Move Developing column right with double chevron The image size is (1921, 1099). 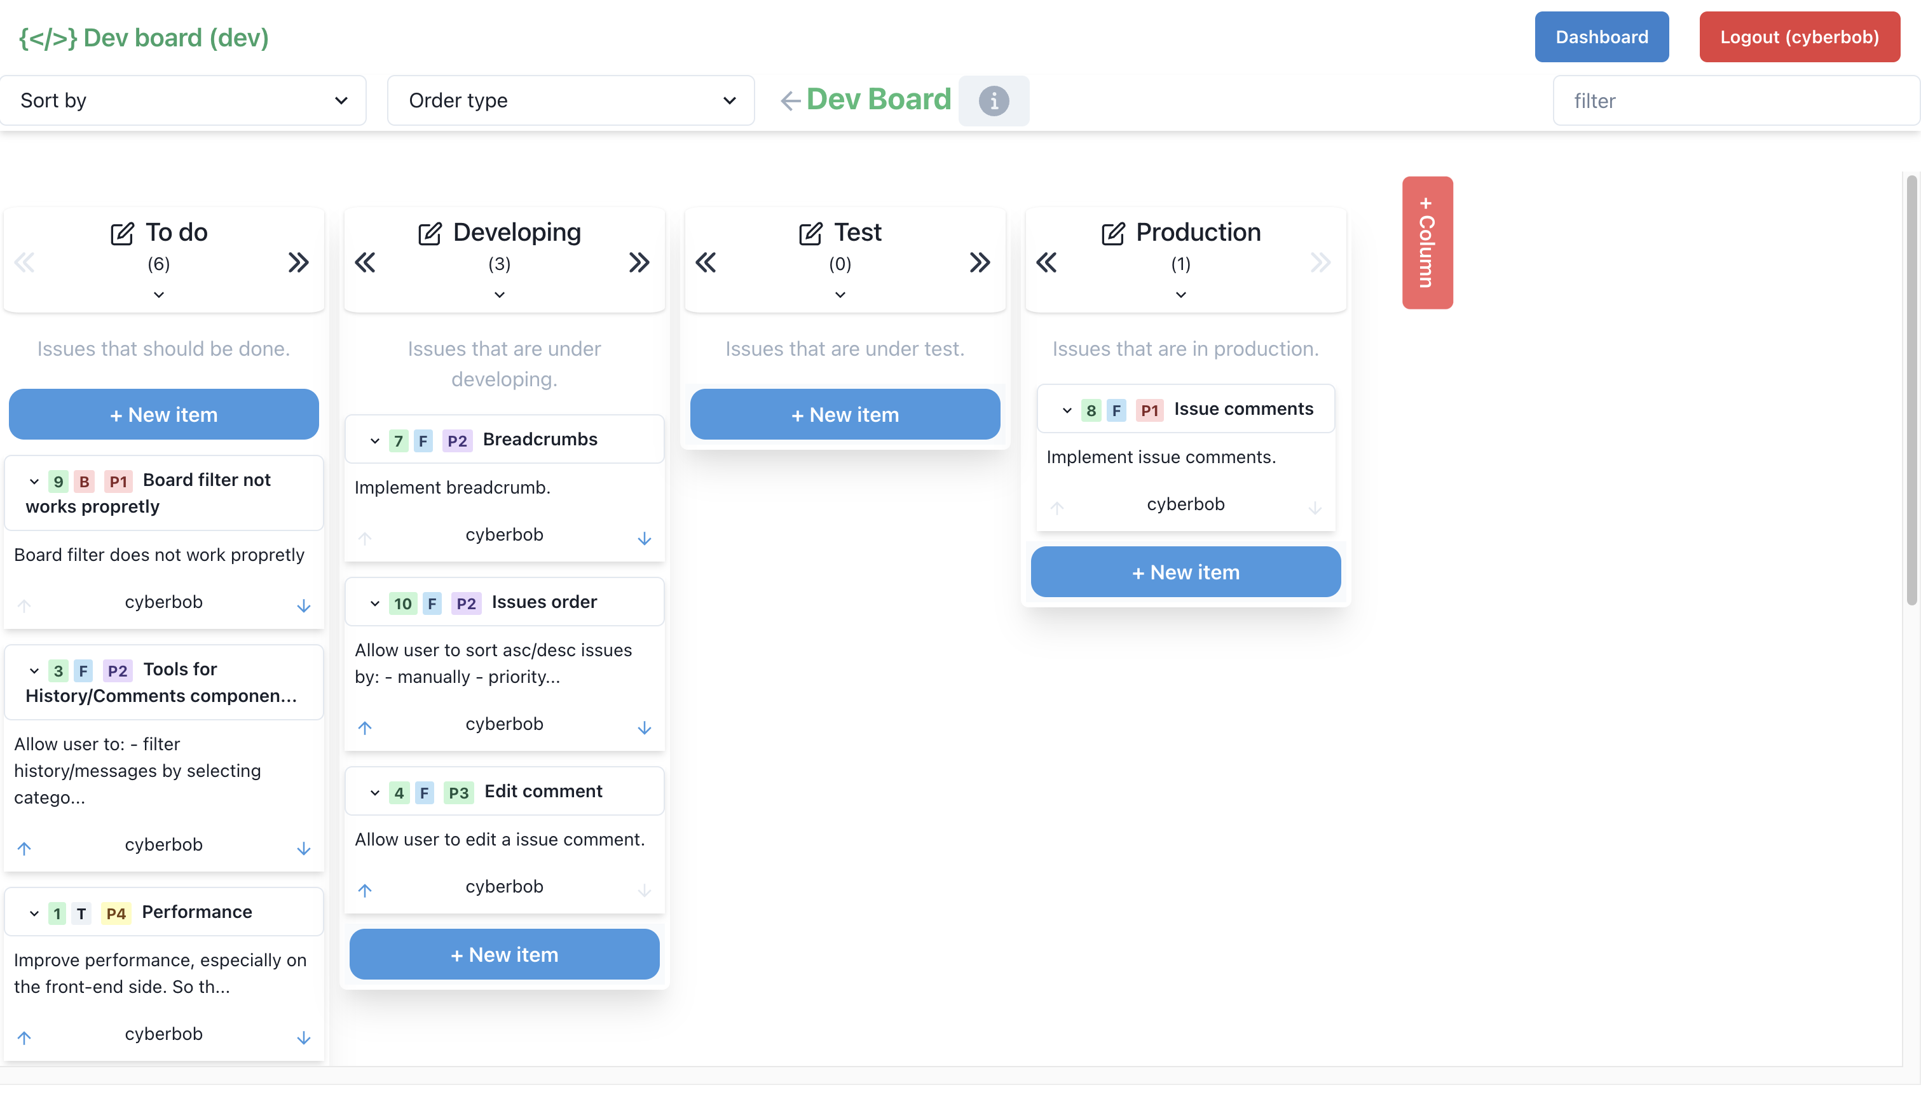639,262
